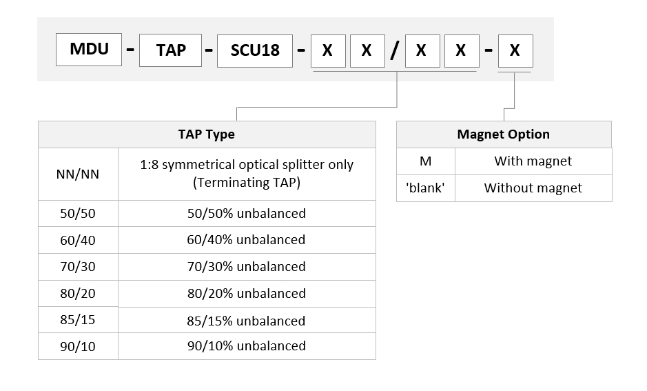
Task: Click the 1:8 symmetrical optical splitter description
Action: tap(247, 174)
